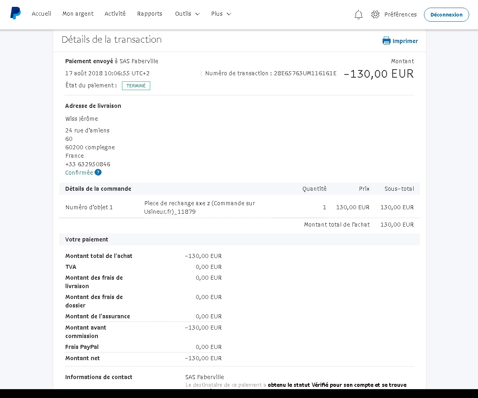Select the transaction number 28E65763UM116161E

pyautogui.click(x=305, y=73)
